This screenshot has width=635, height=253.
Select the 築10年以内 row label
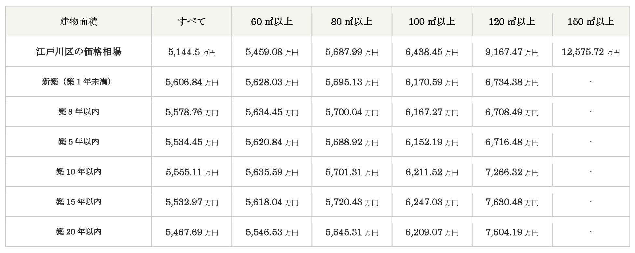point(78,171)
